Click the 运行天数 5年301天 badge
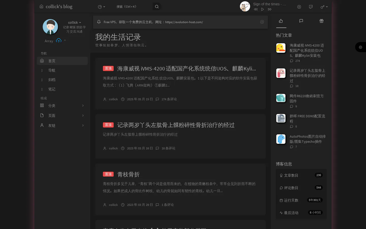 tap(315, 200)
